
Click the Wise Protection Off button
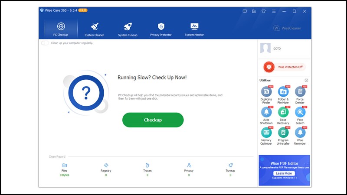point(285,67)
